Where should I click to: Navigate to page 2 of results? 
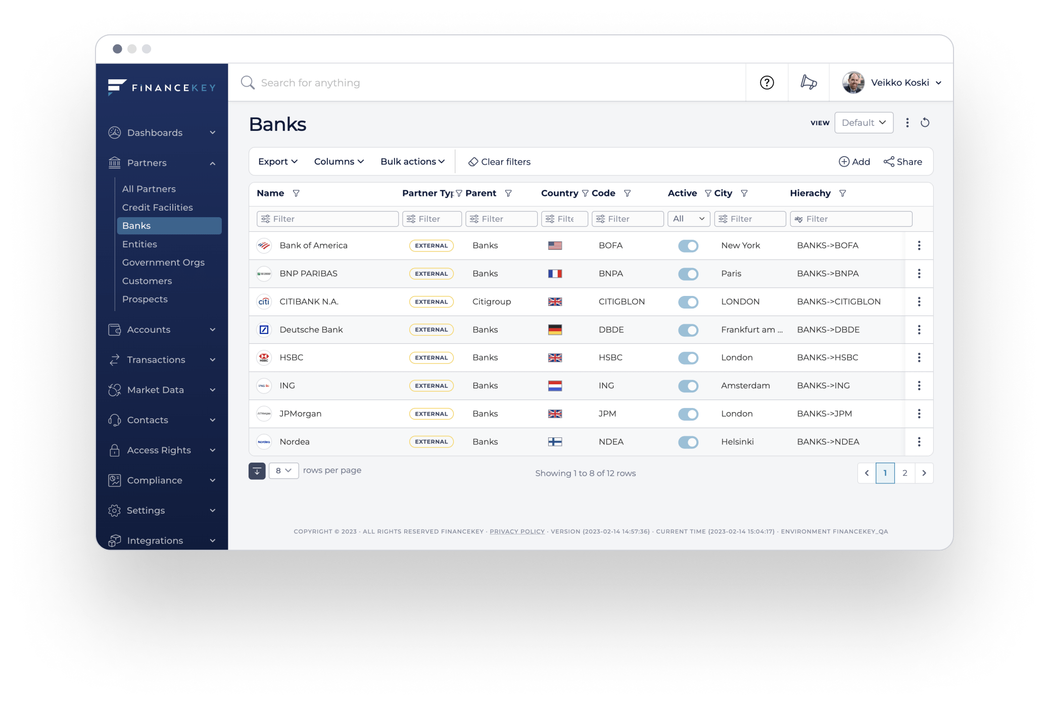pyautogui.click(x=905, y=473)
